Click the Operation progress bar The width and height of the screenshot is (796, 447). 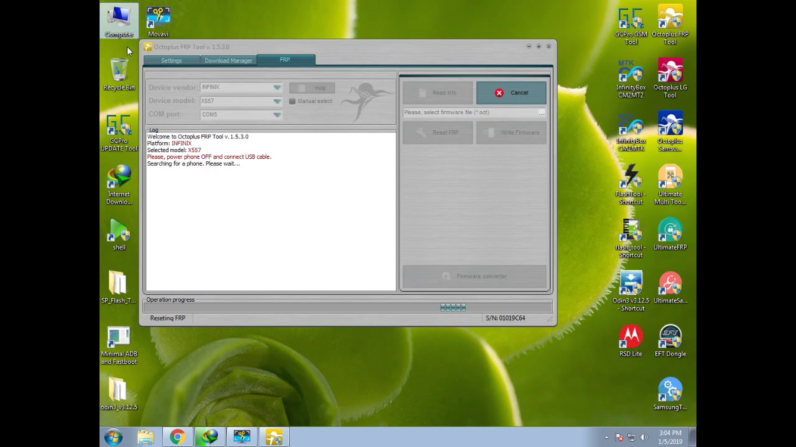click(x=348, y=307)
